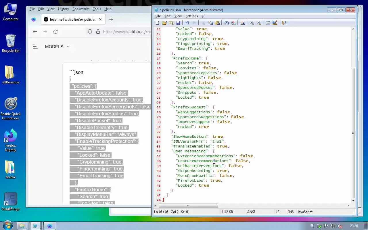The height and width of the screenshot is (230, 368).
Task: Toggle word wrap in Notepad2 toolbar
Action: [243, 23]
